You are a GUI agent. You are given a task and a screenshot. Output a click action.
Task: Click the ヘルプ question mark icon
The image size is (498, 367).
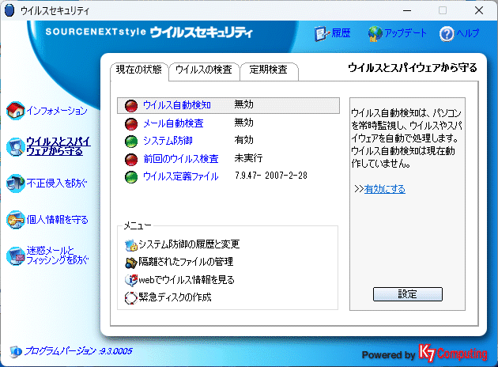(447, 34)
